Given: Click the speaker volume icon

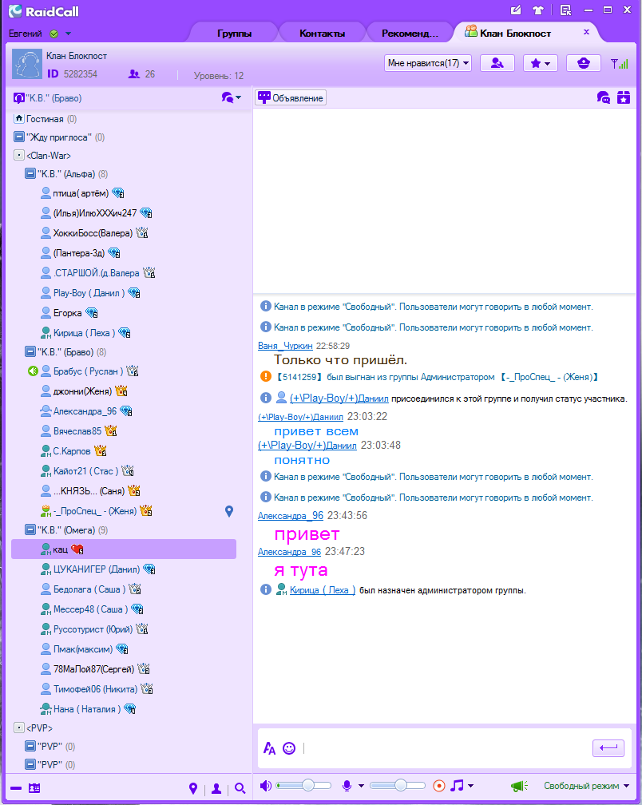Looking at the screenshot, I should click(x=265, y=786).
